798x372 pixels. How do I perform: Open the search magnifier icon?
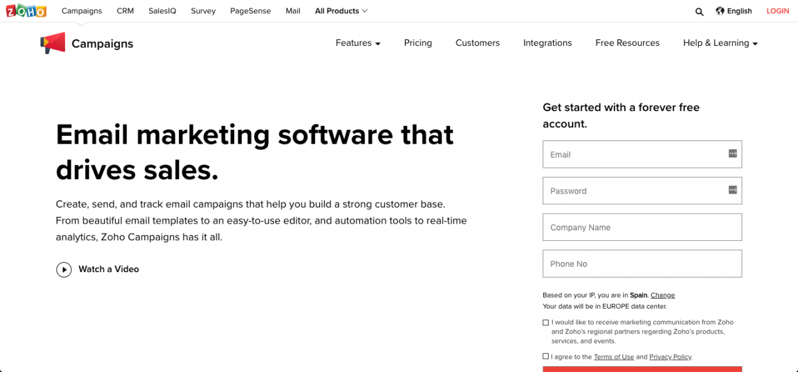[700, 11]
